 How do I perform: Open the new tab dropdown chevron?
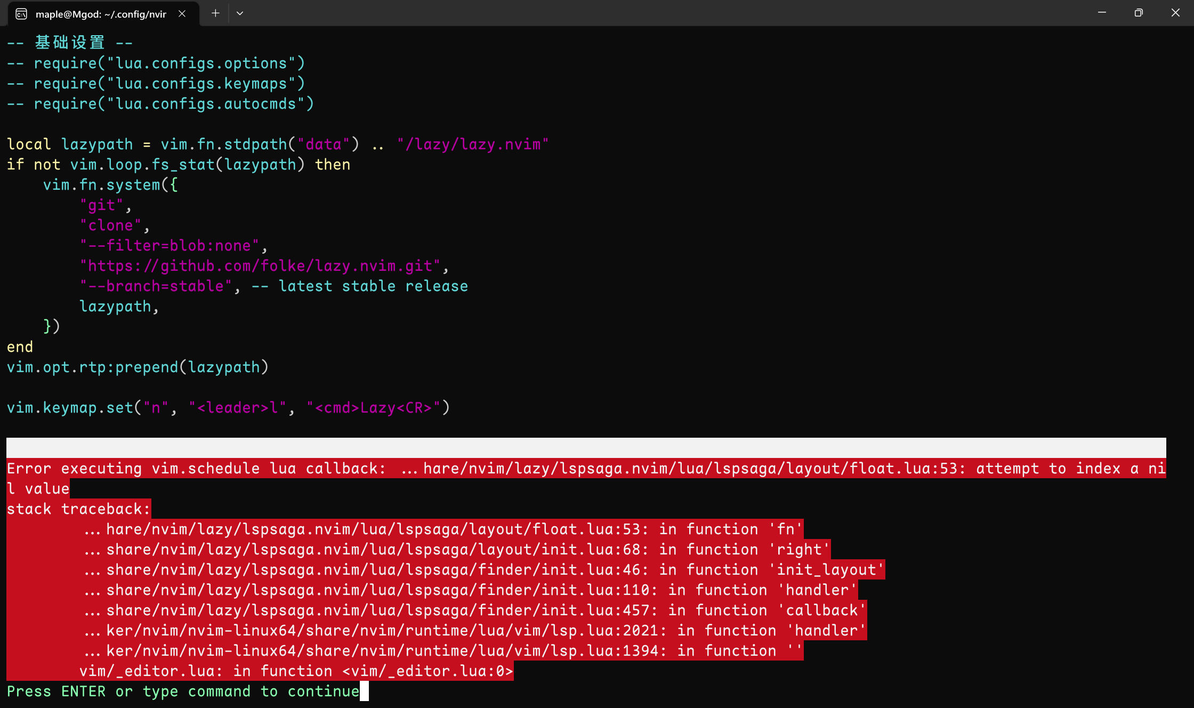pos(239,13)
